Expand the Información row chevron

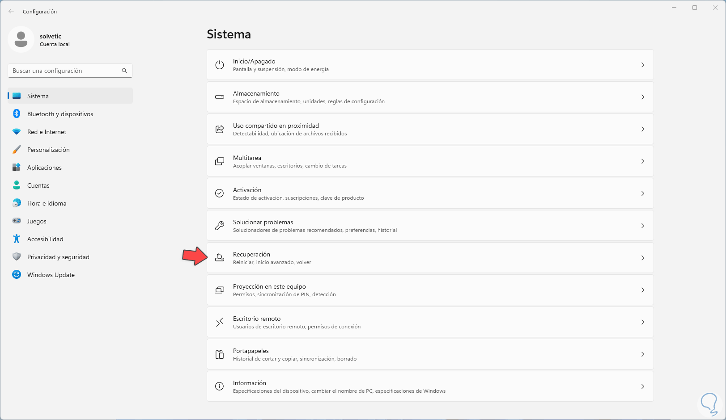(643, 386)
